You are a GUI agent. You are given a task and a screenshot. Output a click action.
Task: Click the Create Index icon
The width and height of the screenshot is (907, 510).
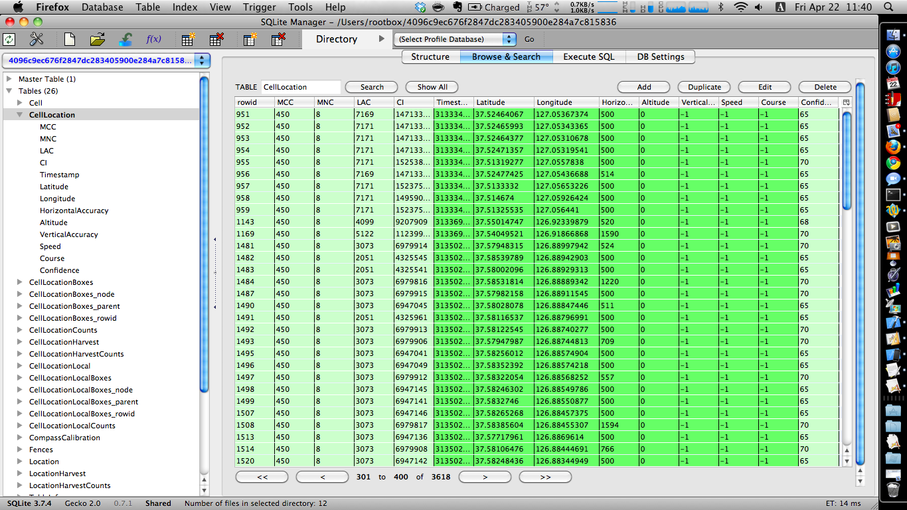[x=250, y=39]
